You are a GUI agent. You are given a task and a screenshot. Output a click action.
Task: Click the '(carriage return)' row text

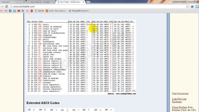[x=52, y=52]
